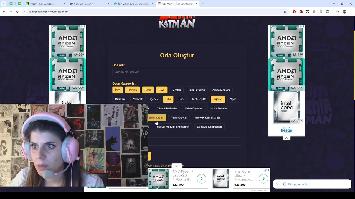This screenshot has height=199, width=355.
Task: Open the media controls toolbar icon
Action: pos(338,12)
